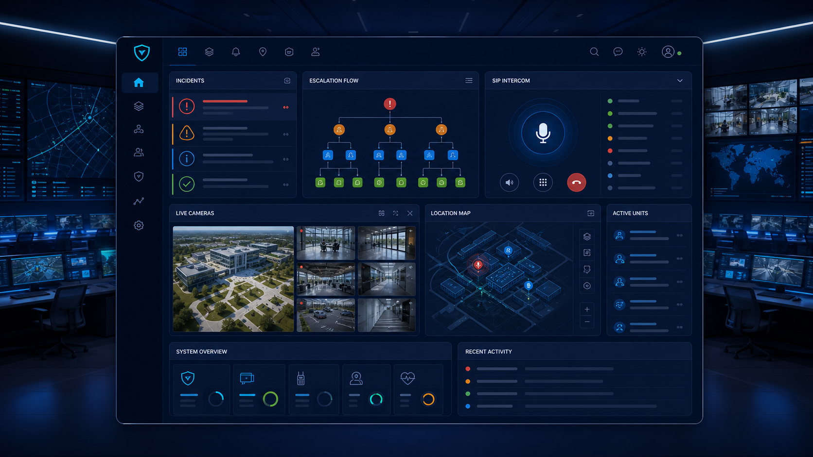Switch to the dashboard grid tab
This screenshot has width=813, height=457.
183,51
